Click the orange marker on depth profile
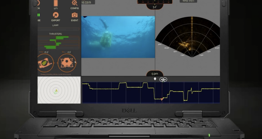This screenshot has width=262, height=139. (x=162, y=99)
